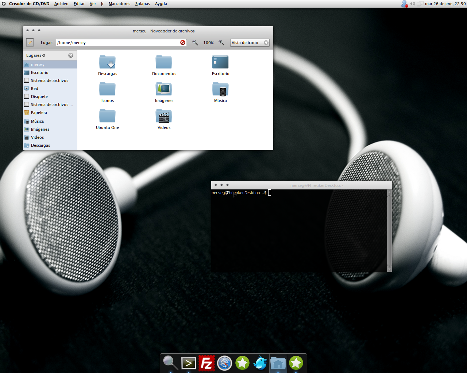Screen dimensions: 467x373
Task: Click the terminal window's vertical scrollbar
Action: [x=389, y=229]
